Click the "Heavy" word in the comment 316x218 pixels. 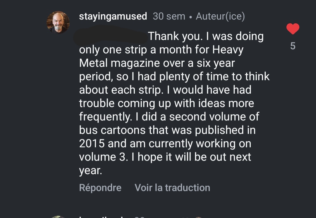point(228,50)
